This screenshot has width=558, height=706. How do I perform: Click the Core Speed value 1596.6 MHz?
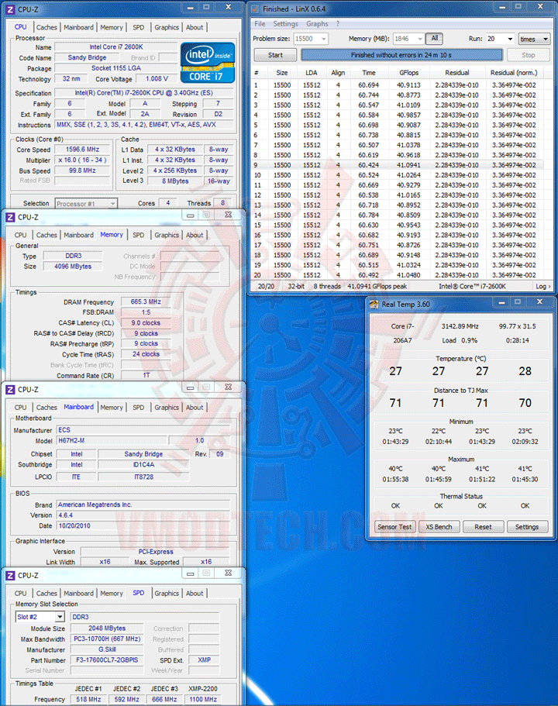82,150
